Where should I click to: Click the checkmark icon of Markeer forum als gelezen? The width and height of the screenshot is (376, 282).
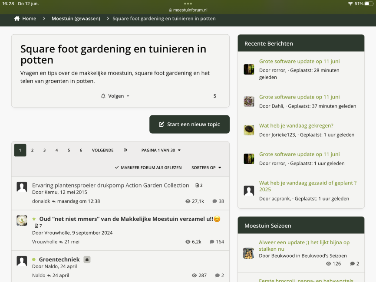pyautogui.click(x=116, y=167)
